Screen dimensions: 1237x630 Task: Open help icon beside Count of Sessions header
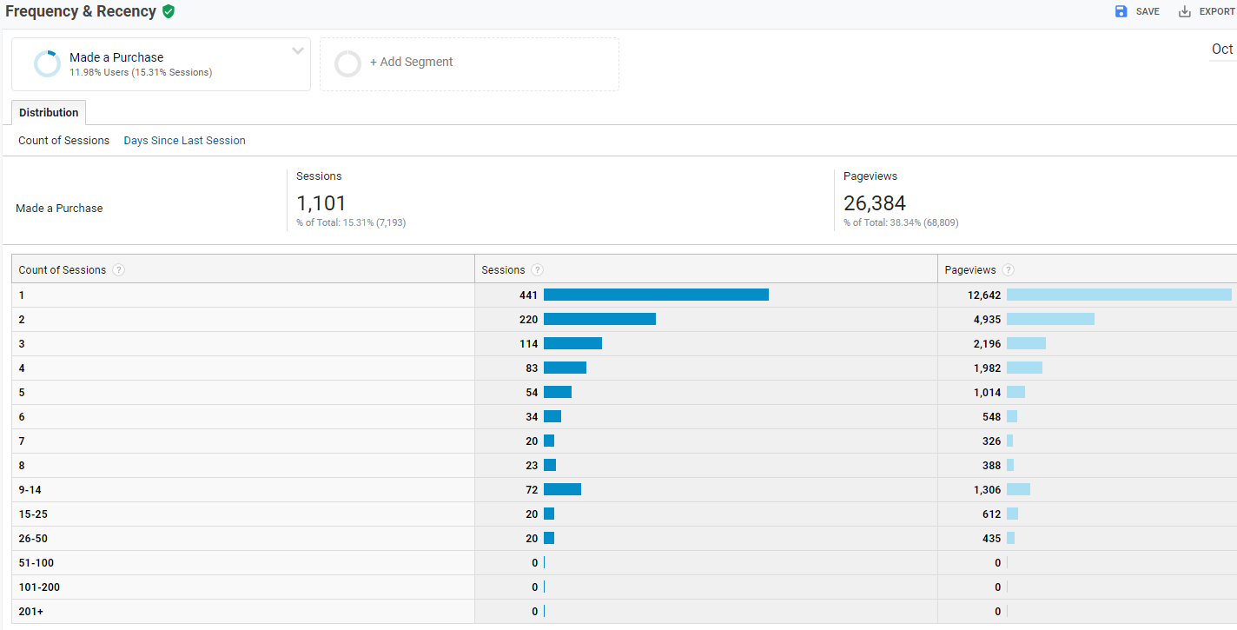118,270
